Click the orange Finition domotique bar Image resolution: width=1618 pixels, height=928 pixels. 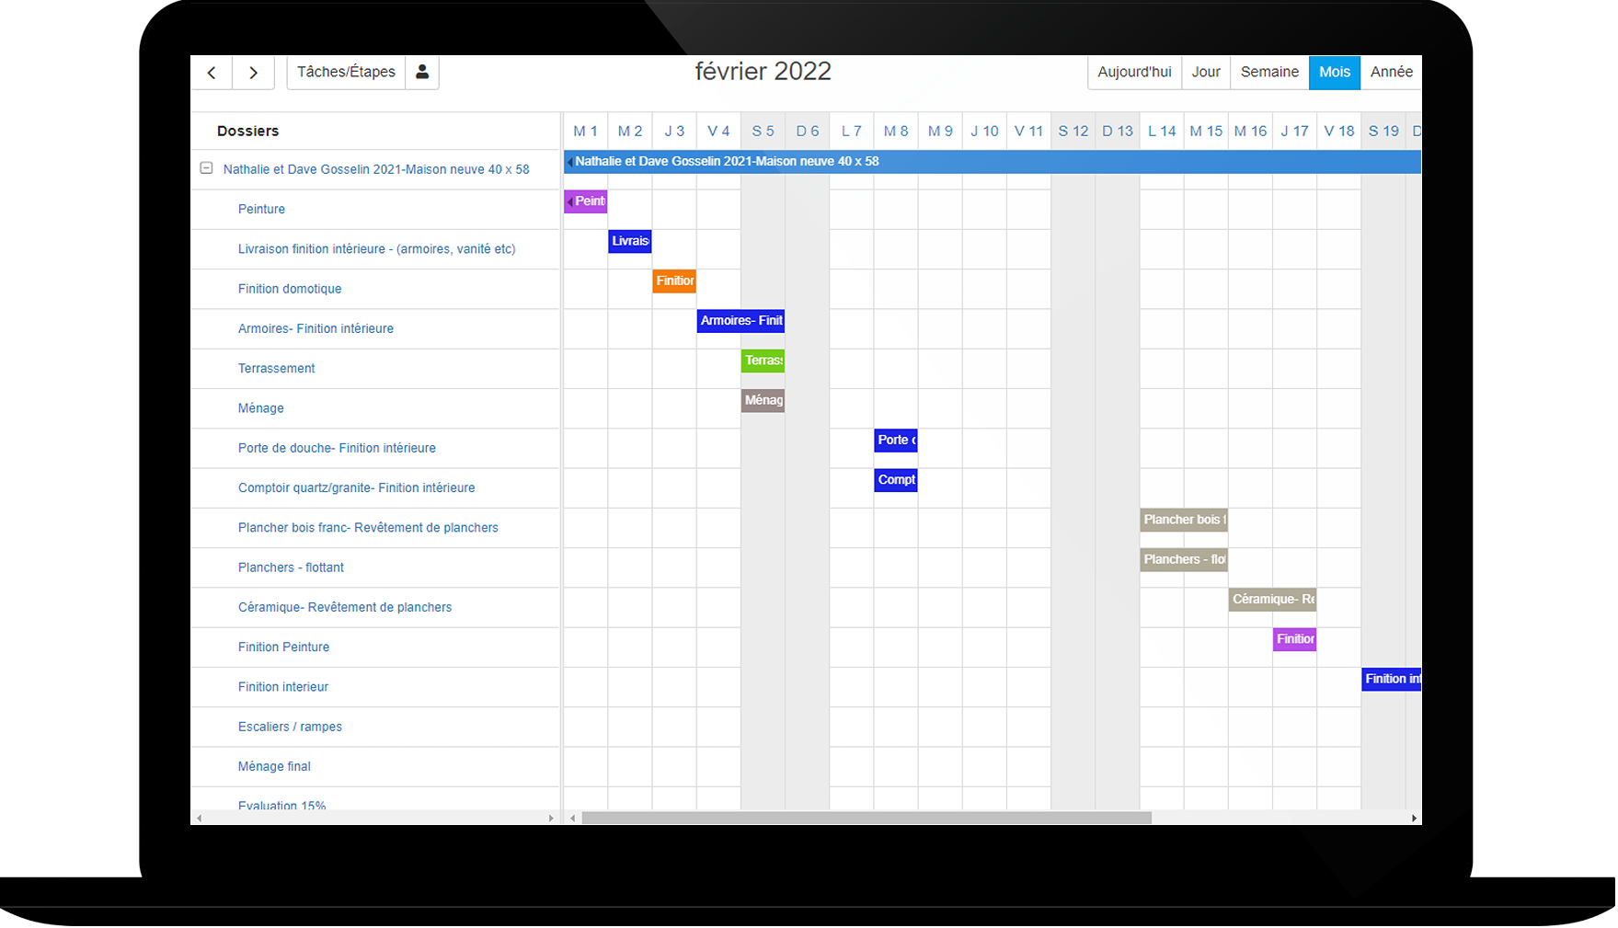tap(674, 281)
